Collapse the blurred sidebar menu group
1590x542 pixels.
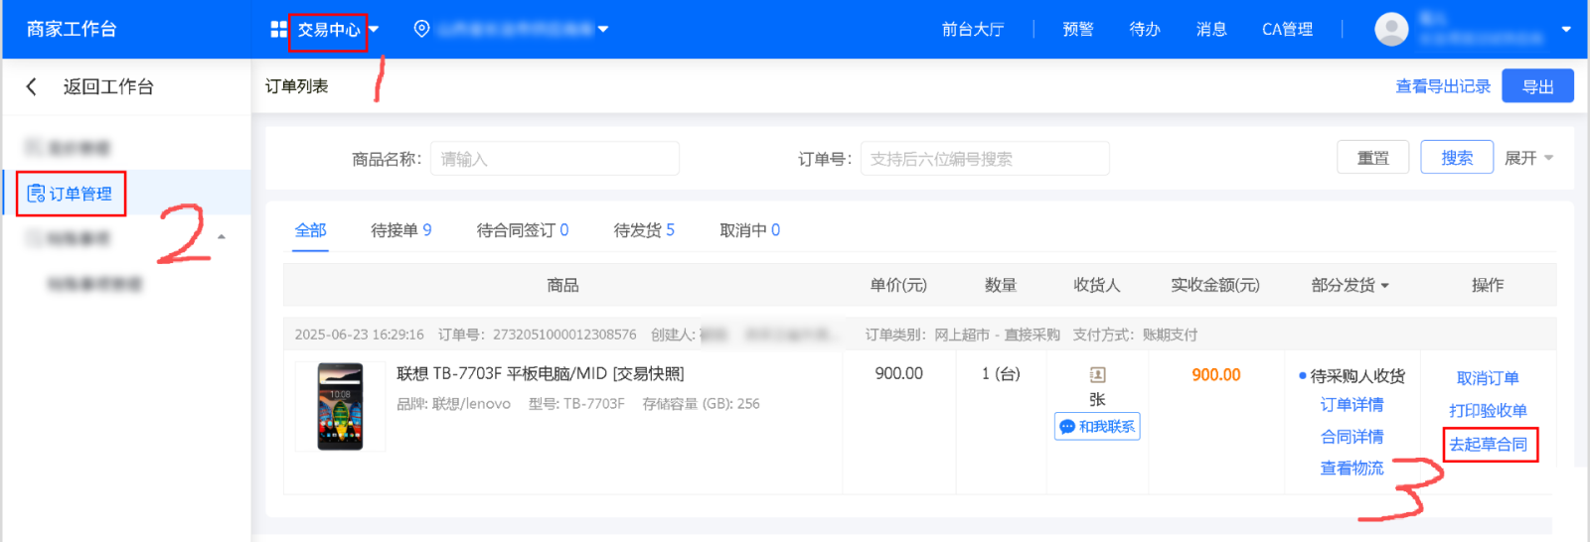click(222, 237)
